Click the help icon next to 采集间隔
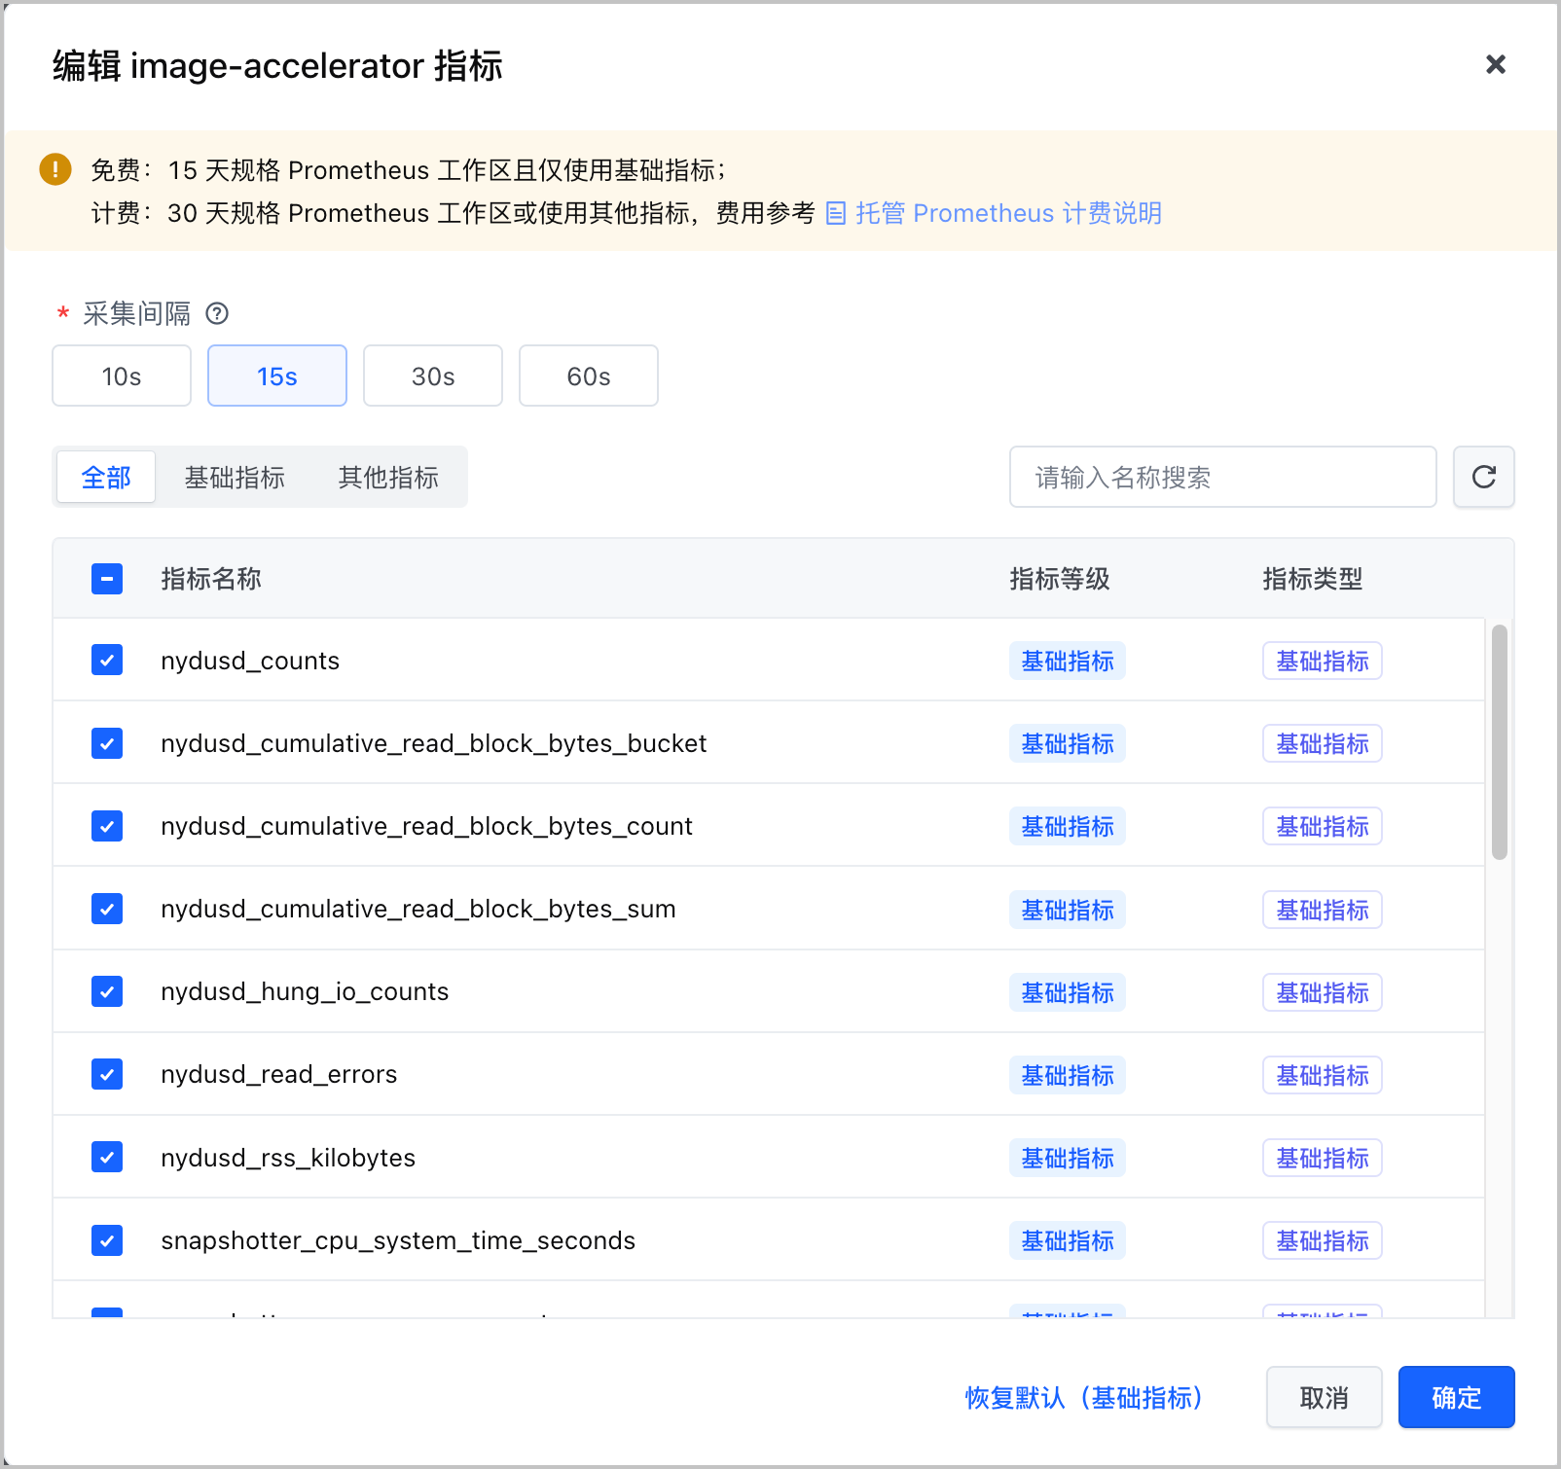Viewport: 1561px width, 1469px height. tap(217, 313)
